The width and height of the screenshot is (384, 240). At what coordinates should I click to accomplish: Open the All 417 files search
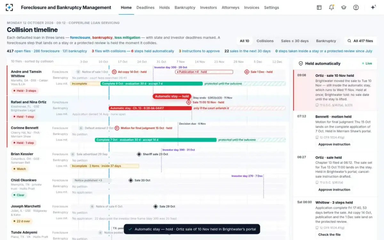(360, 41)
